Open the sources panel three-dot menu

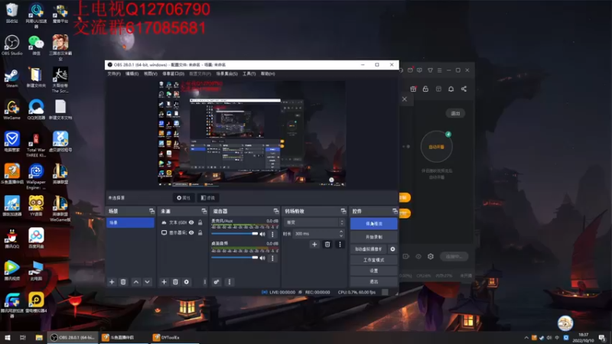click(204, 281)
